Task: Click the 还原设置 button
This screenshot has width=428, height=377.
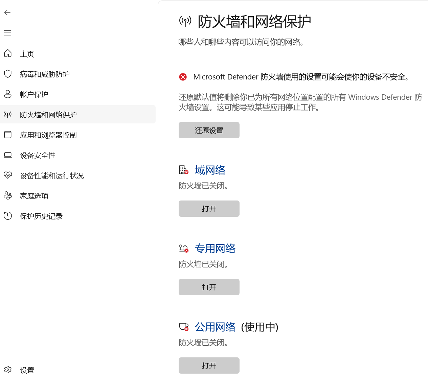Action: [x=209, y=130]
